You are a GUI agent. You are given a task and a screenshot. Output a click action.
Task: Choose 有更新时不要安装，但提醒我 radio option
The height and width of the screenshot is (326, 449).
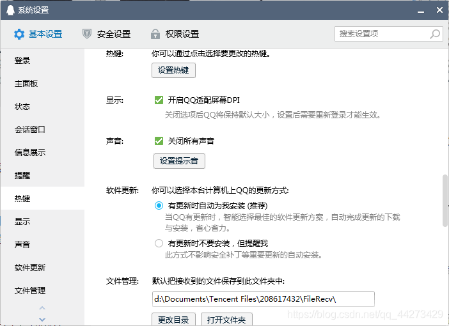[159, 244]
